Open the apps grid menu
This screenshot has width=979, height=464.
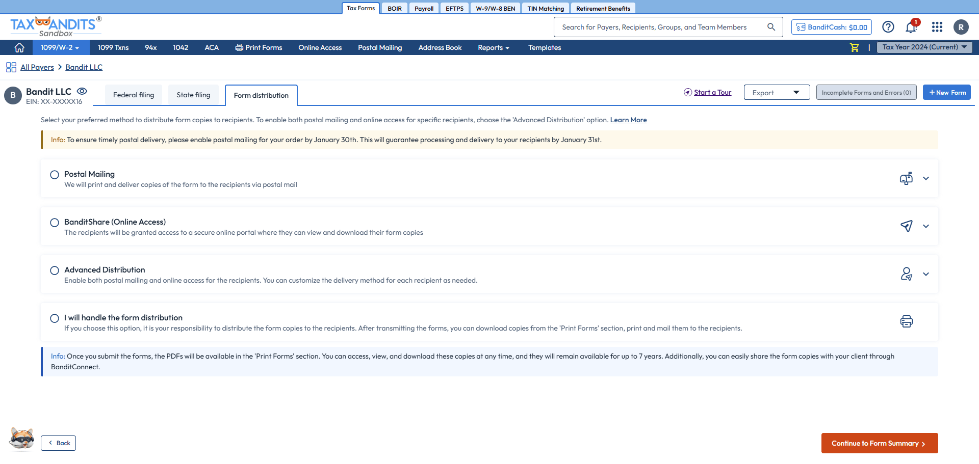tap(937, 27)
